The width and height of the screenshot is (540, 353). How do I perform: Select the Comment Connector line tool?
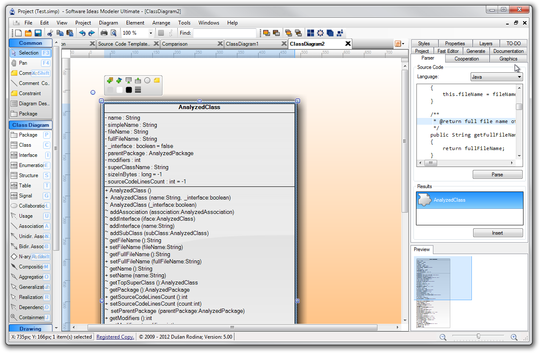pos(30,83)
